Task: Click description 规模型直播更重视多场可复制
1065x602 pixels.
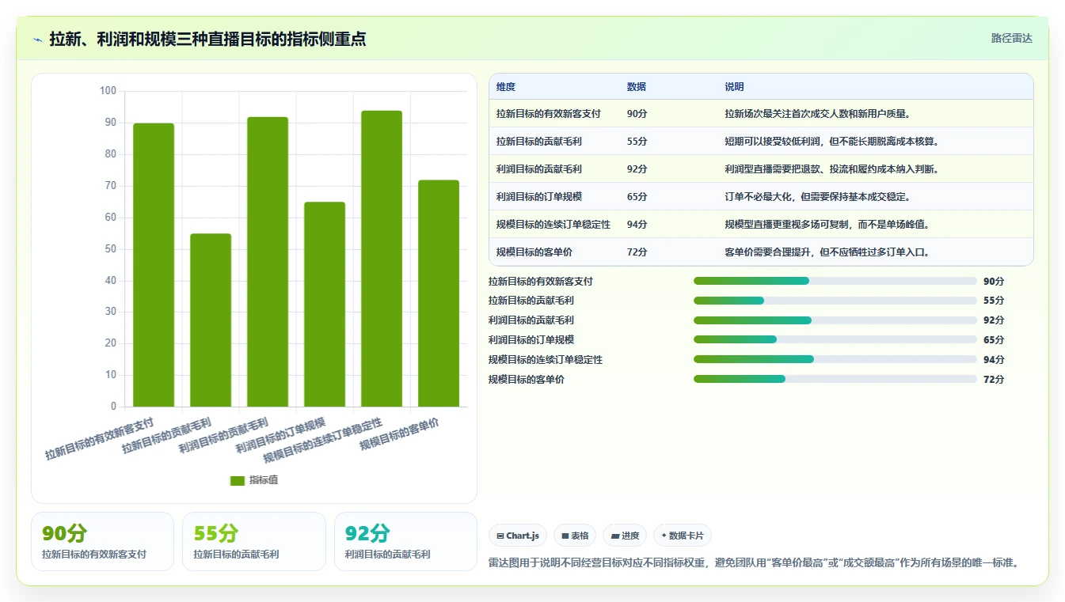Action: click(827, 225)
